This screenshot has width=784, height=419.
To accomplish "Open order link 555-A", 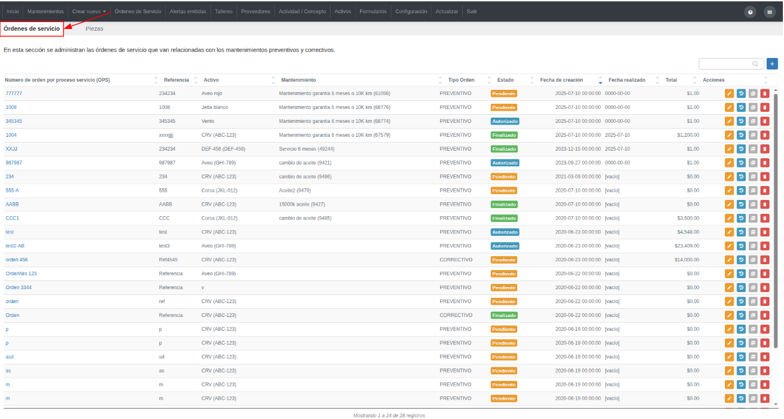I will pyautogui.click(x=12, y=191).
